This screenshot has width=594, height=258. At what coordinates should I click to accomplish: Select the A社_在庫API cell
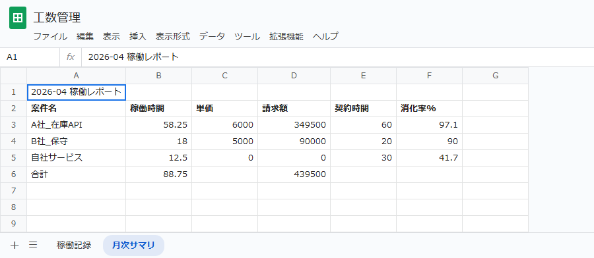click(x=76, y=125)
